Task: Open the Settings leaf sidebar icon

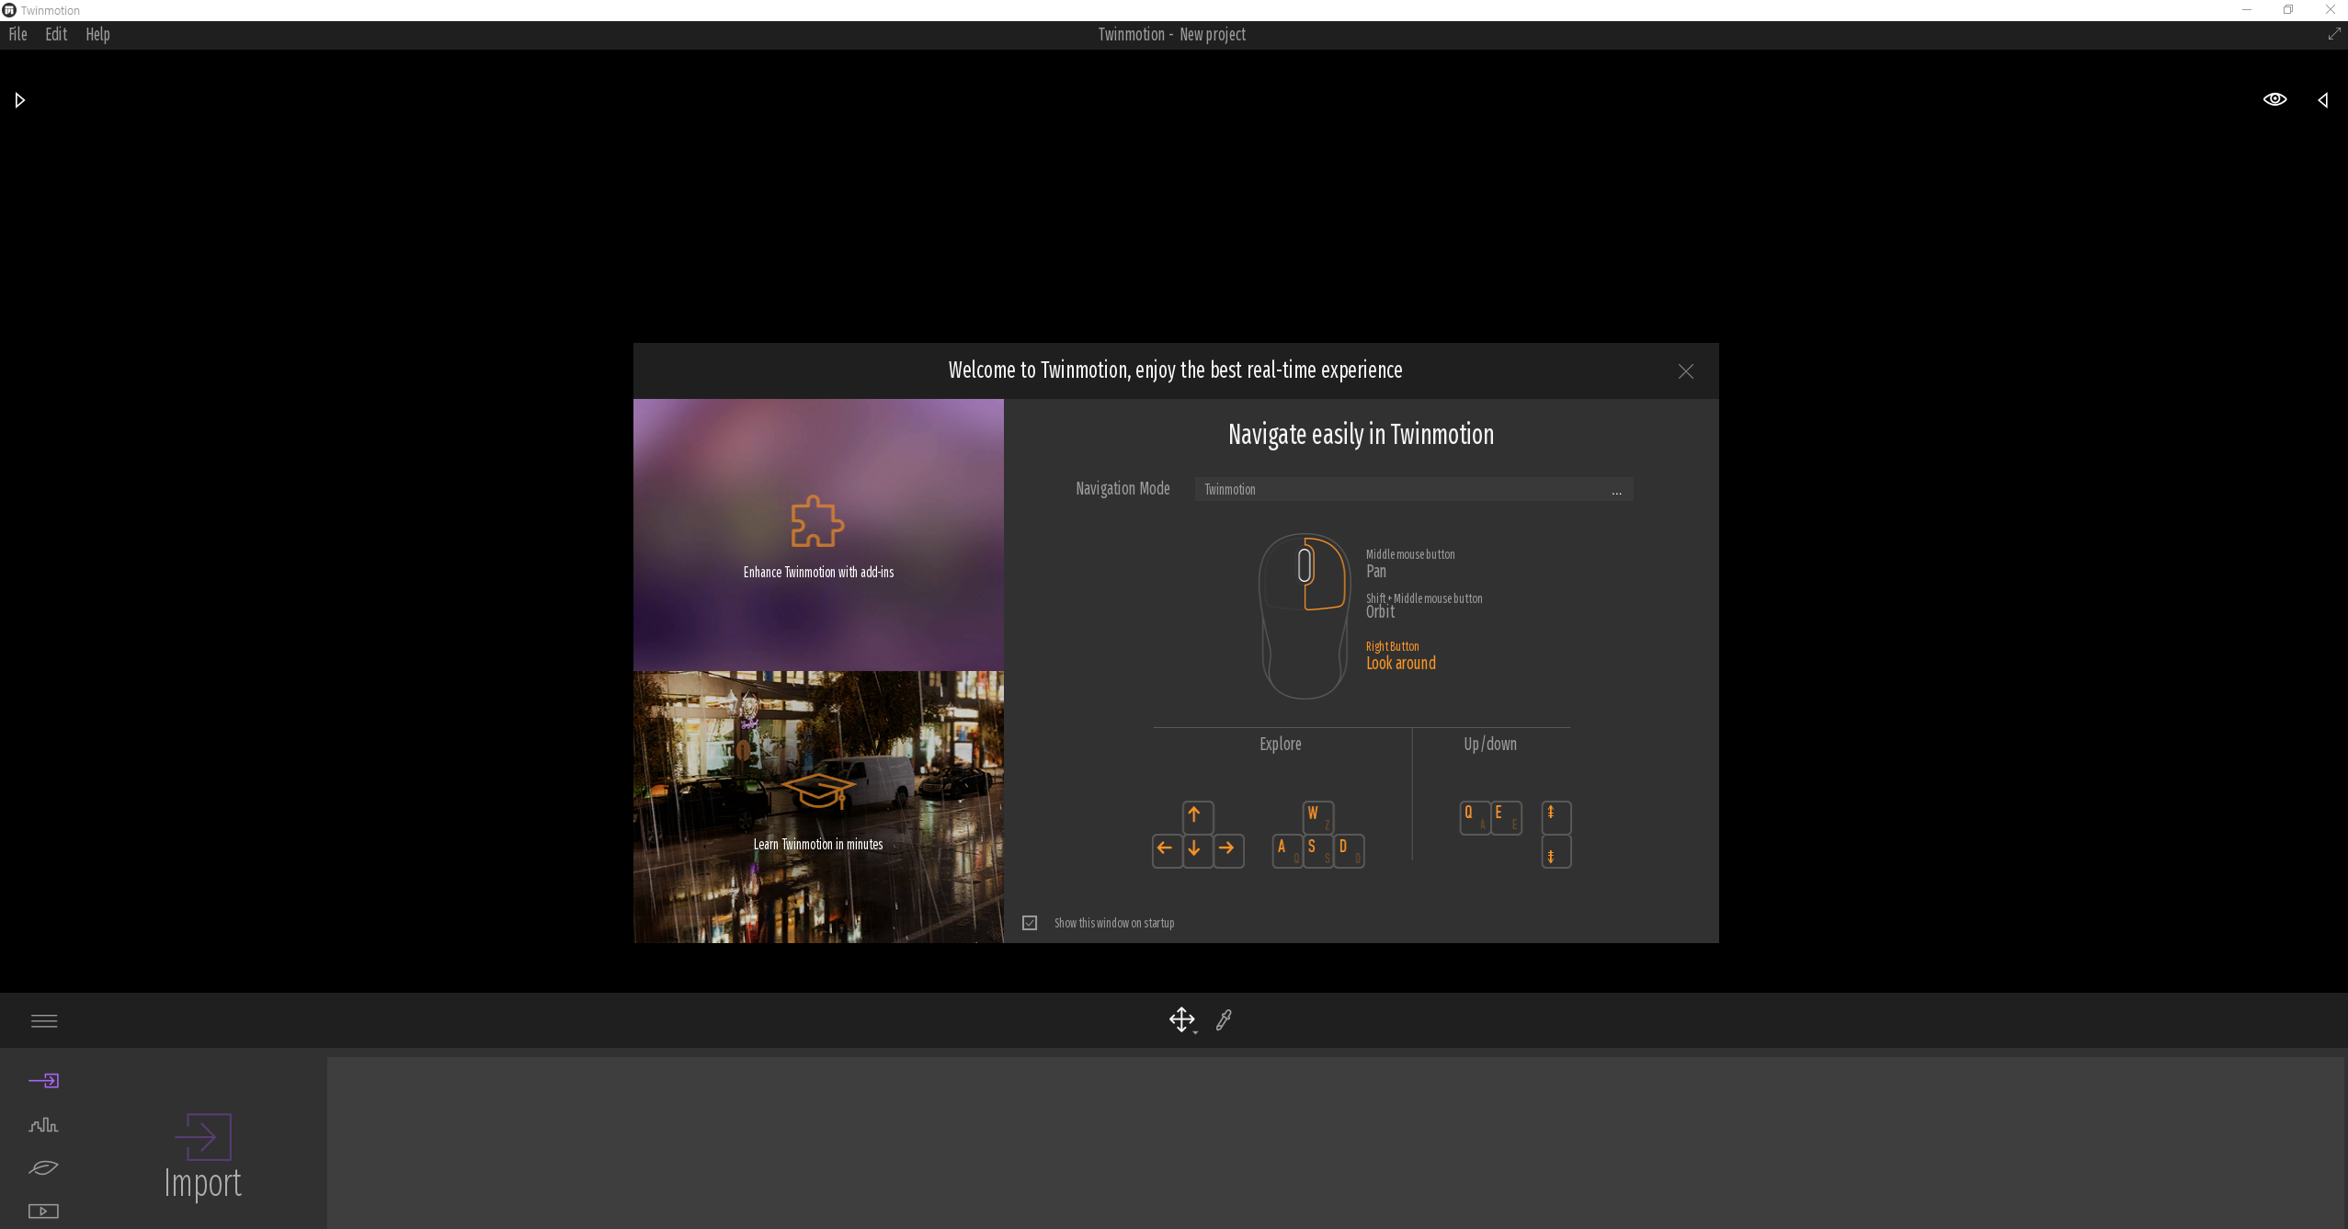Action: [x=43, y=1167]
